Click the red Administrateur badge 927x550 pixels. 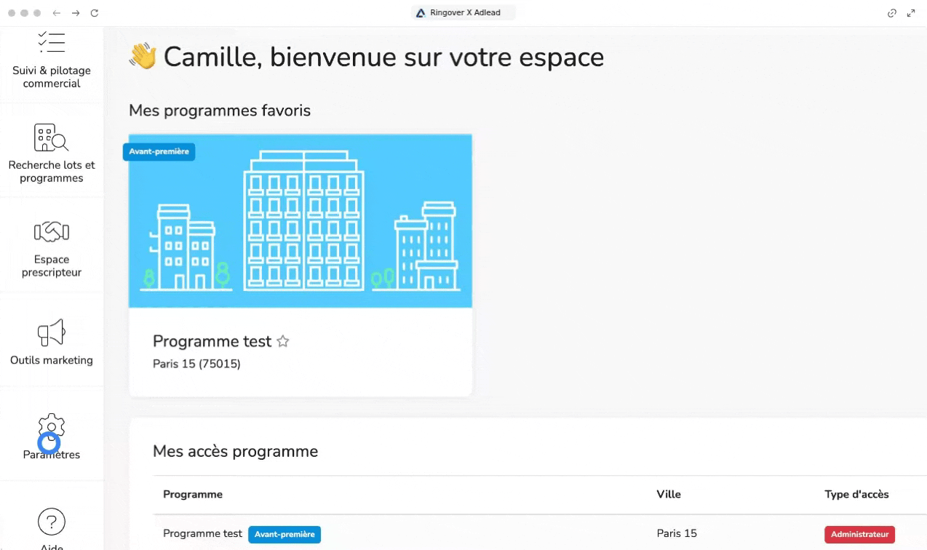click(x=859, y=534)
